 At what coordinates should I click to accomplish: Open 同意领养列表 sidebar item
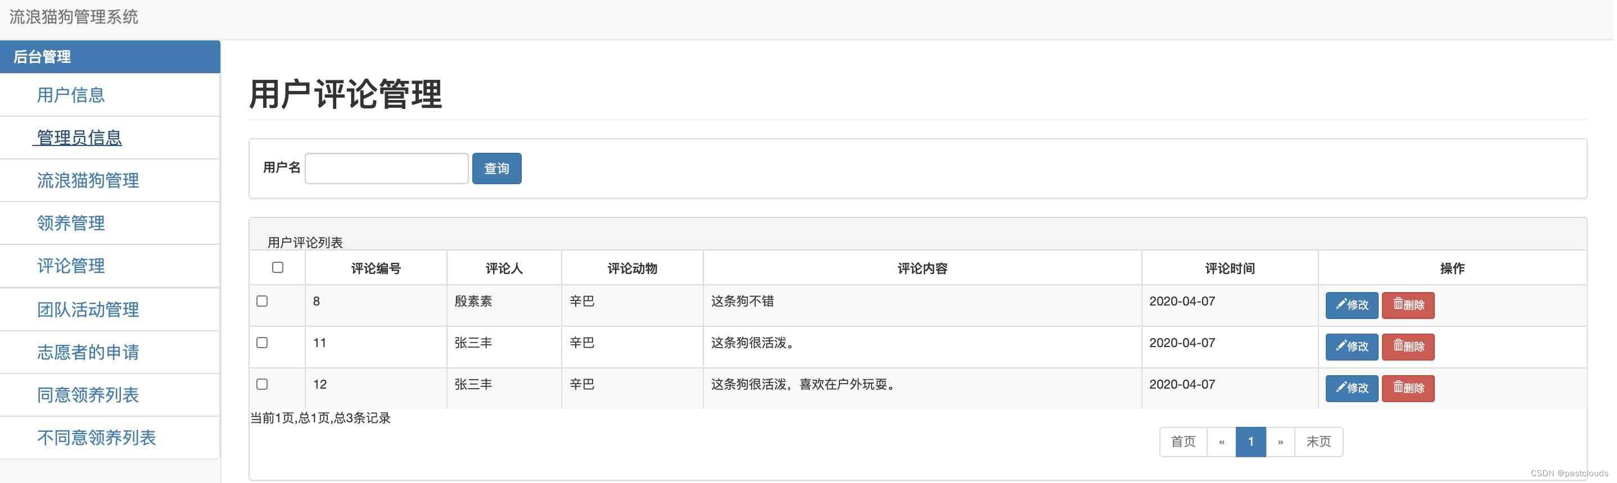[x=88, y=395]
